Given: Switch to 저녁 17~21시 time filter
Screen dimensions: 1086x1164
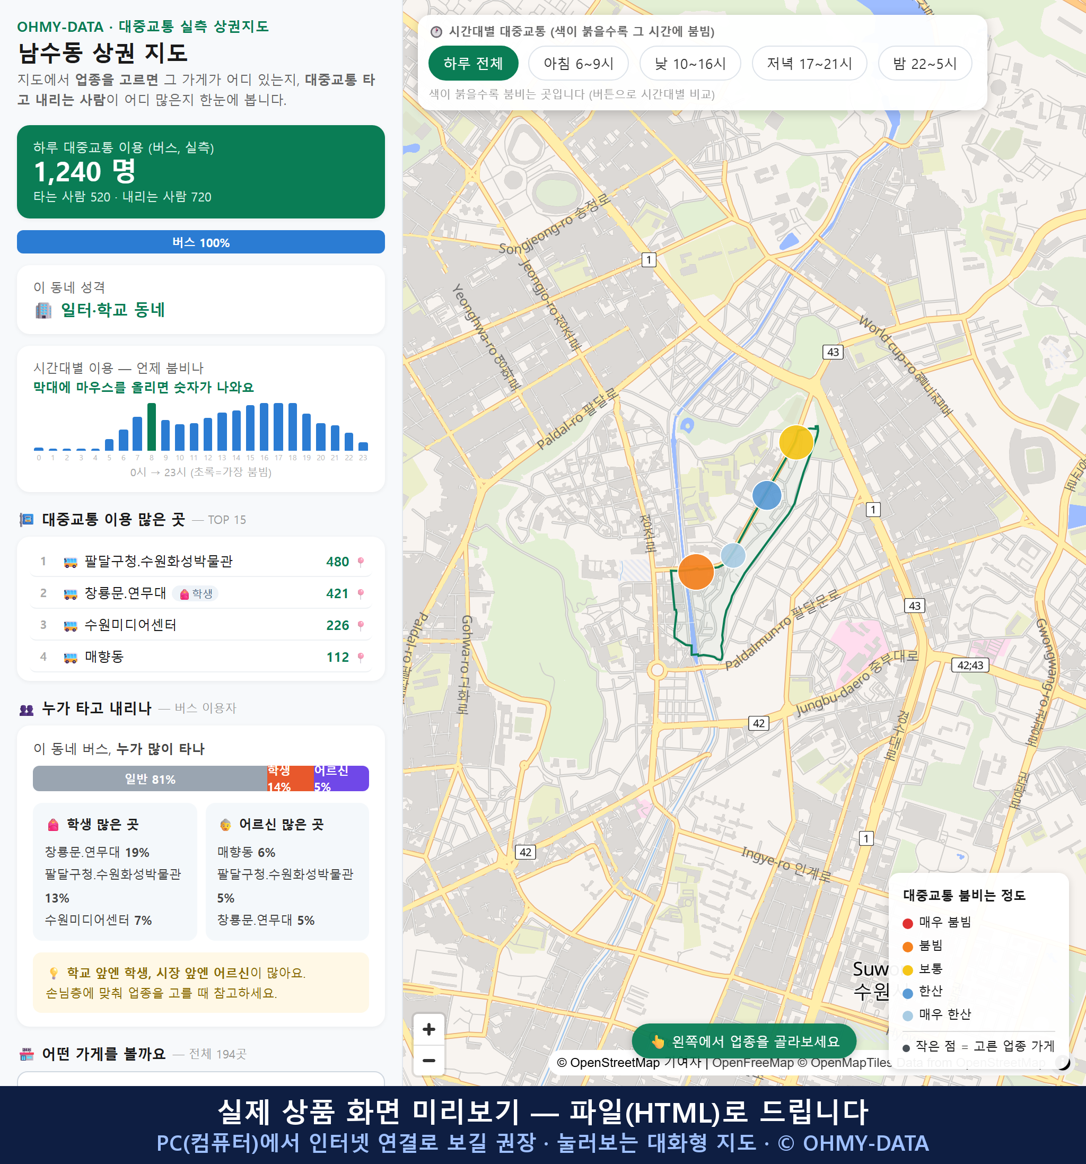Looking at the screenshot, I should (809, 63).
